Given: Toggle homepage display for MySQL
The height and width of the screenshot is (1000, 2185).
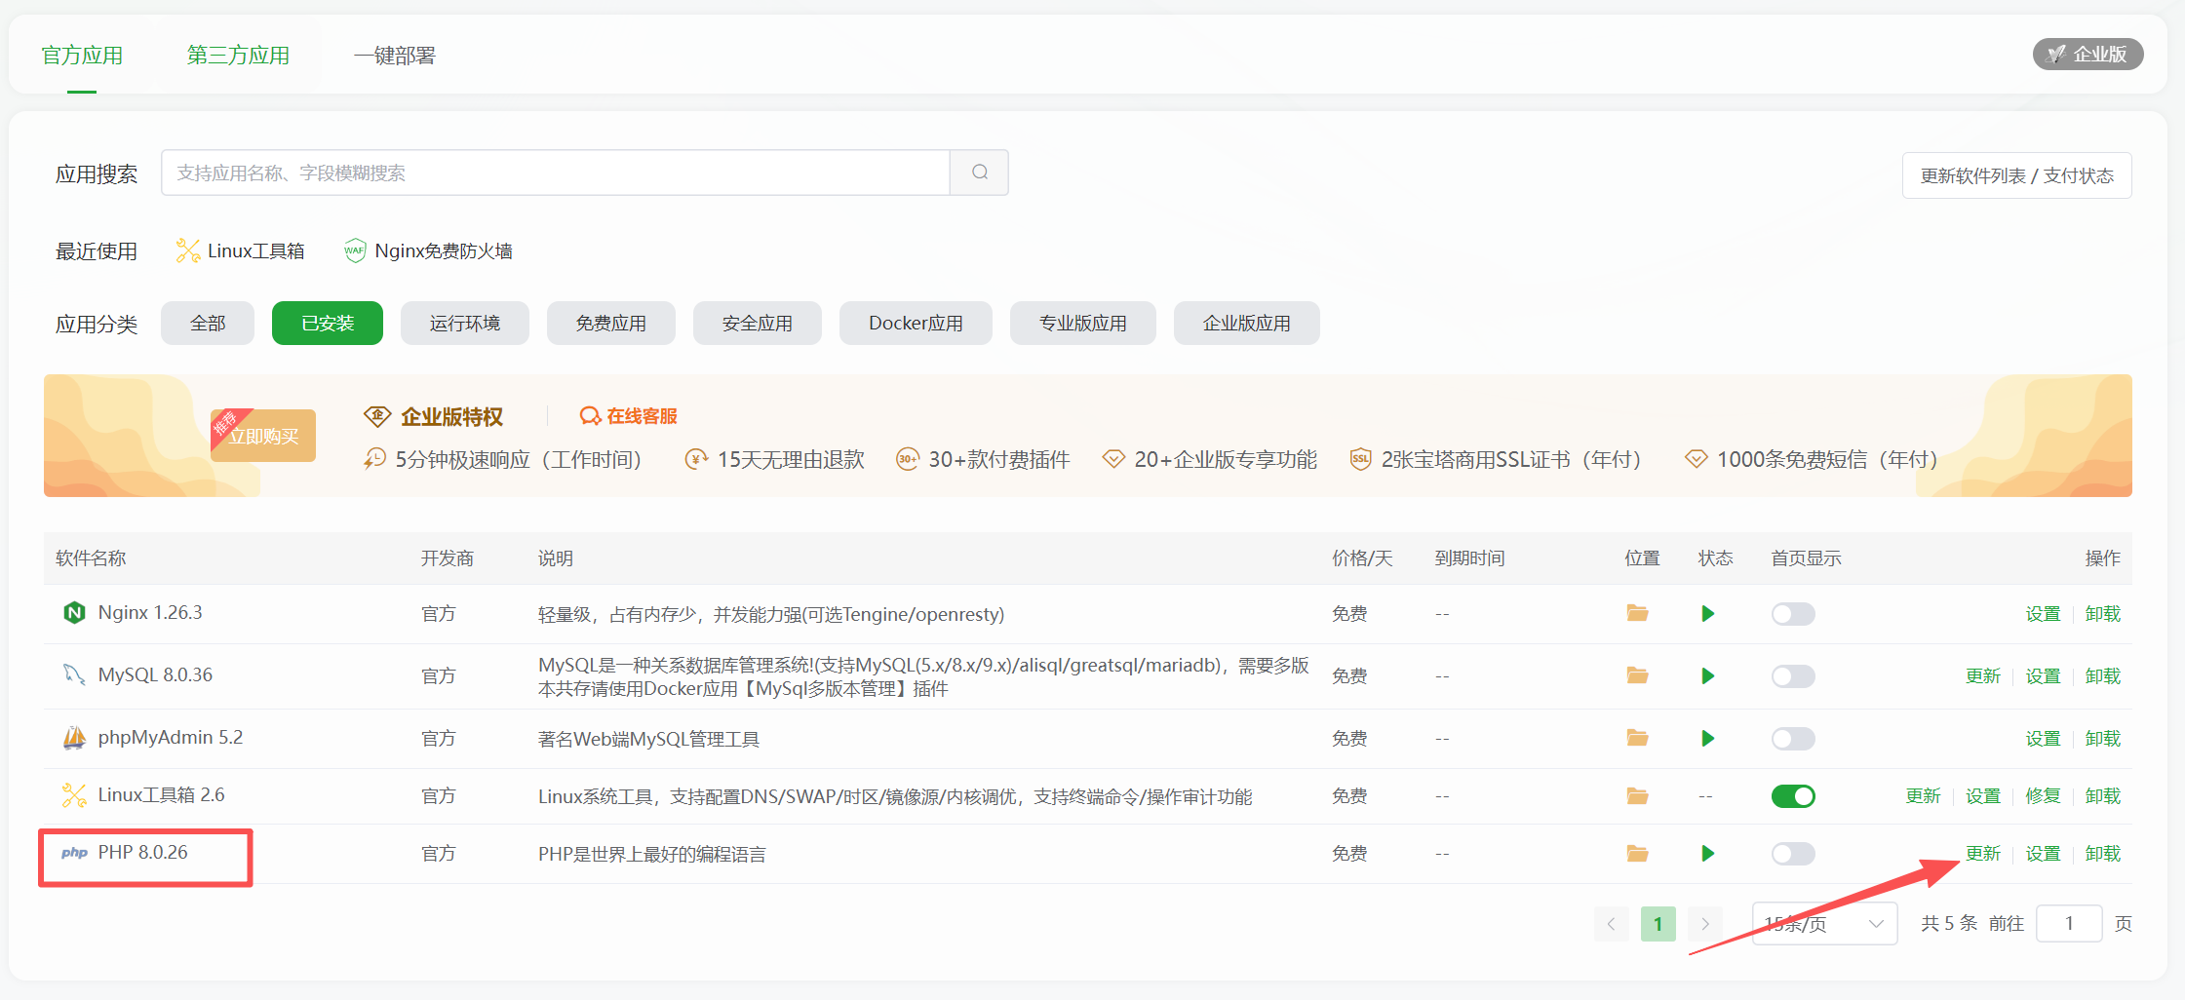Looking at the screenshot, I should click(1793, 675).
